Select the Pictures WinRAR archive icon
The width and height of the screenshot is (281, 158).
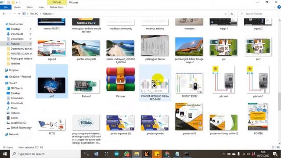click(x=120, y=79)
